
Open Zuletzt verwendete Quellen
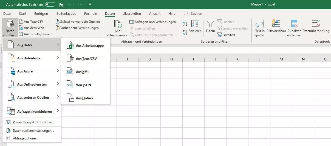click(78, 21)
